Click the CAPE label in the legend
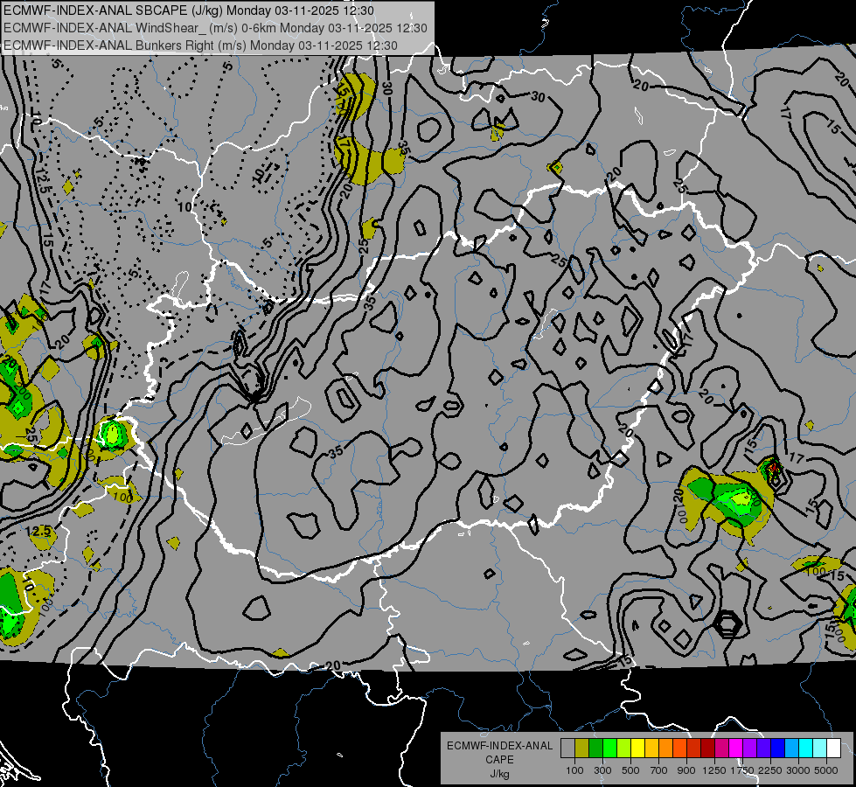The height and width of the screenshot is (787, 856). click(x=499, y=759)
